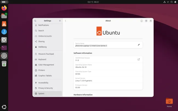Close the Settings window
This screenshot has height=111, width=178.
(151, 21)
